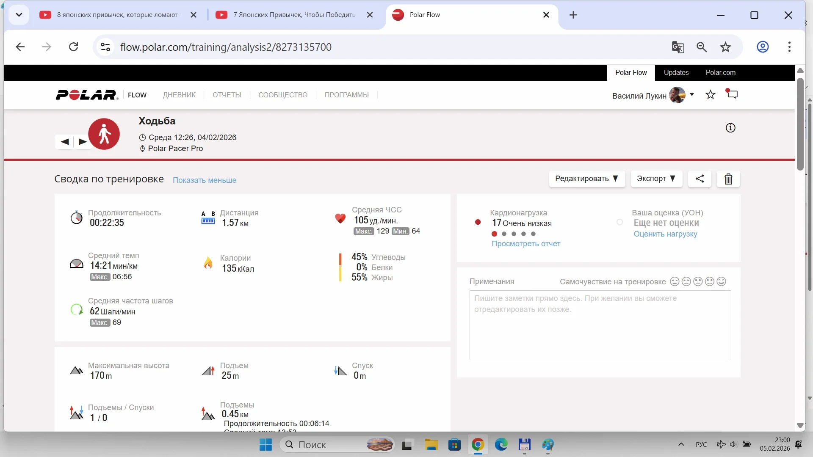Open the Василий Лукин profile dropdown arrow
Viewport: 813px width, 457px height.
coord(692,95)
